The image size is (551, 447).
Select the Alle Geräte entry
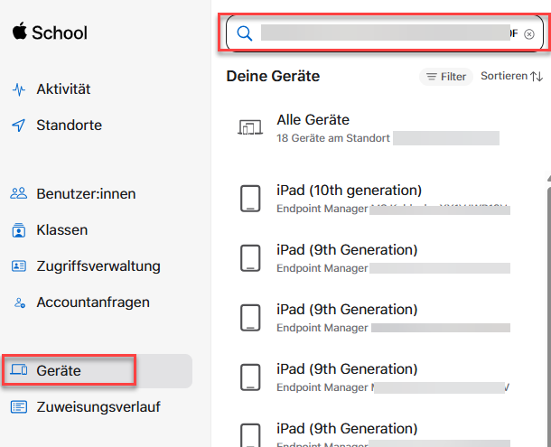pyautogui.click(x=385, y=128)
